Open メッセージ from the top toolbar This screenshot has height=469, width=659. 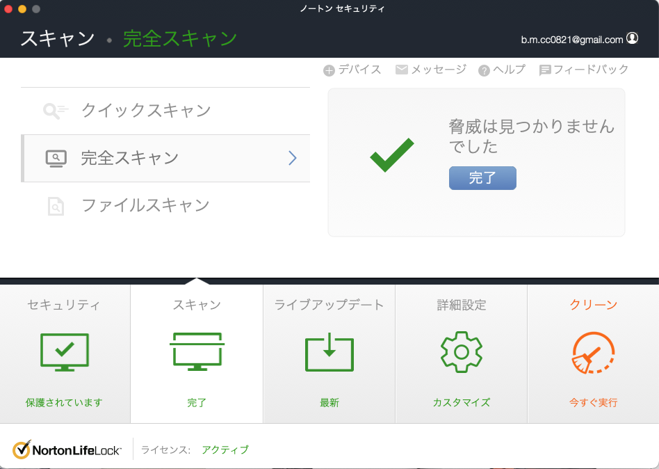pos(431,70)
